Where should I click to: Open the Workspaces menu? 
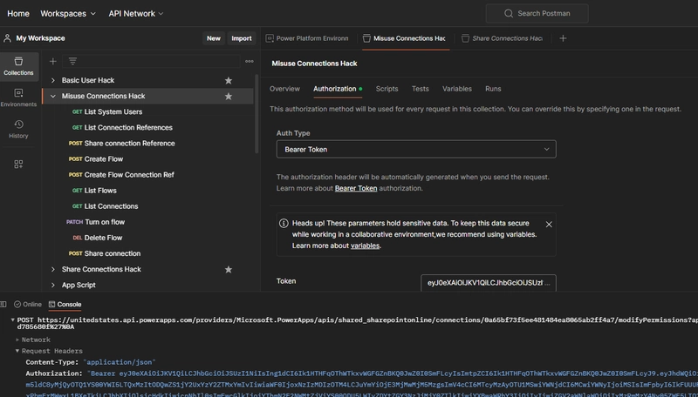[x=68, y=13]
